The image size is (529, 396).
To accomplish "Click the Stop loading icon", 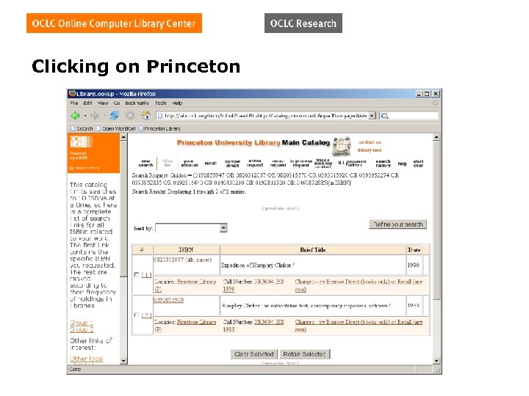I will 130,116.
